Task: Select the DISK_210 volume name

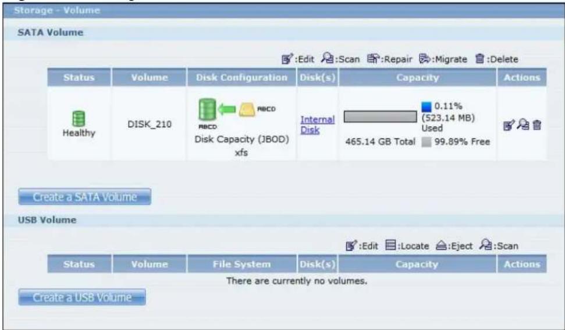Action: 150,125
